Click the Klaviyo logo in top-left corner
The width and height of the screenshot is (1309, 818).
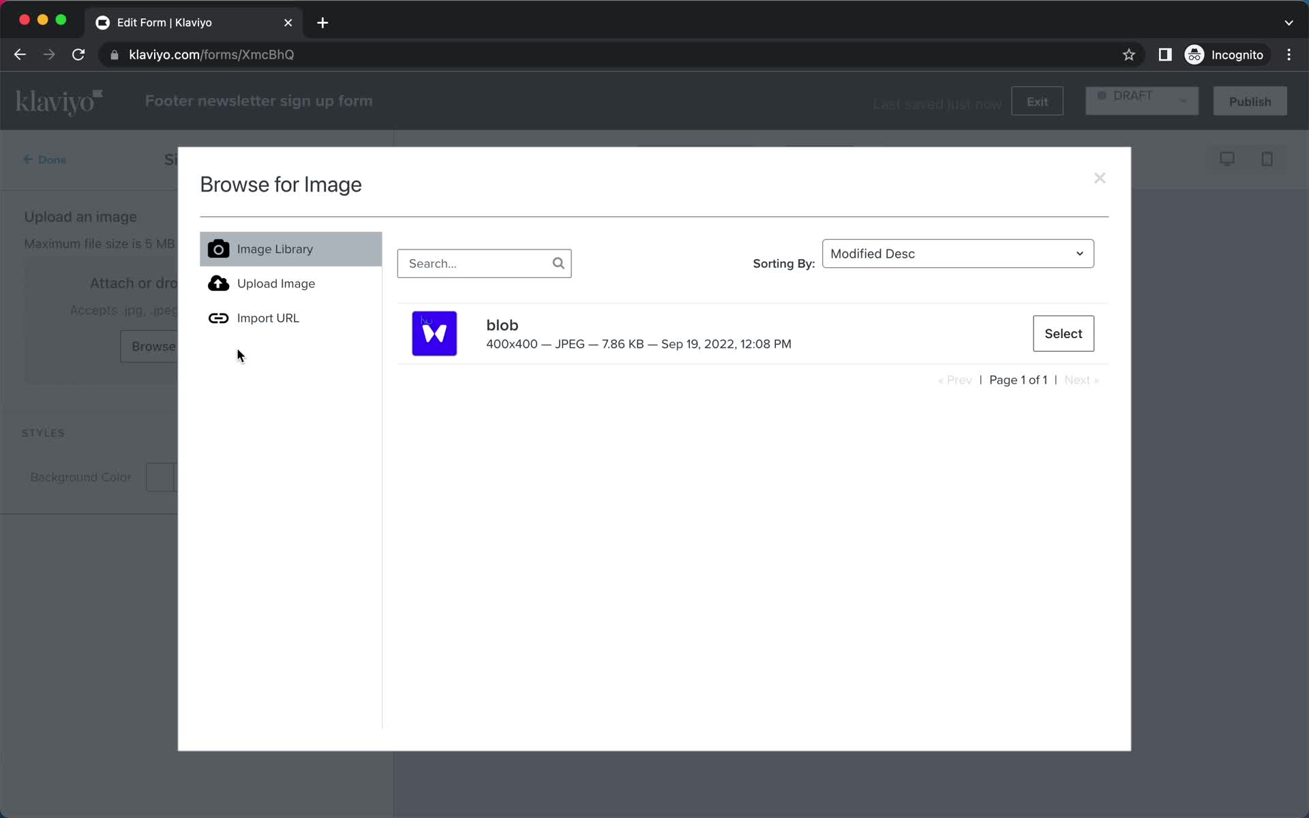59,101
